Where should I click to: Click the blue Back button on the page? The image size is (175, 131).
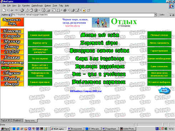[x=164, y=91]
